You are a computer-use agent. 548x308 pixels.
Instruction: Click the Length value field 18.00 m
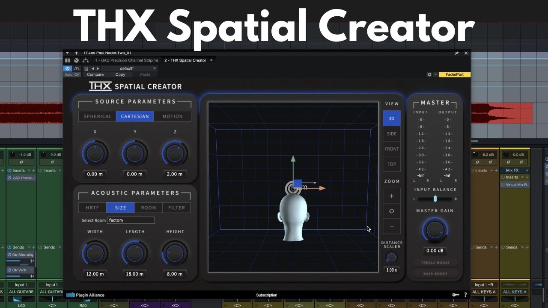click(134, 274)
